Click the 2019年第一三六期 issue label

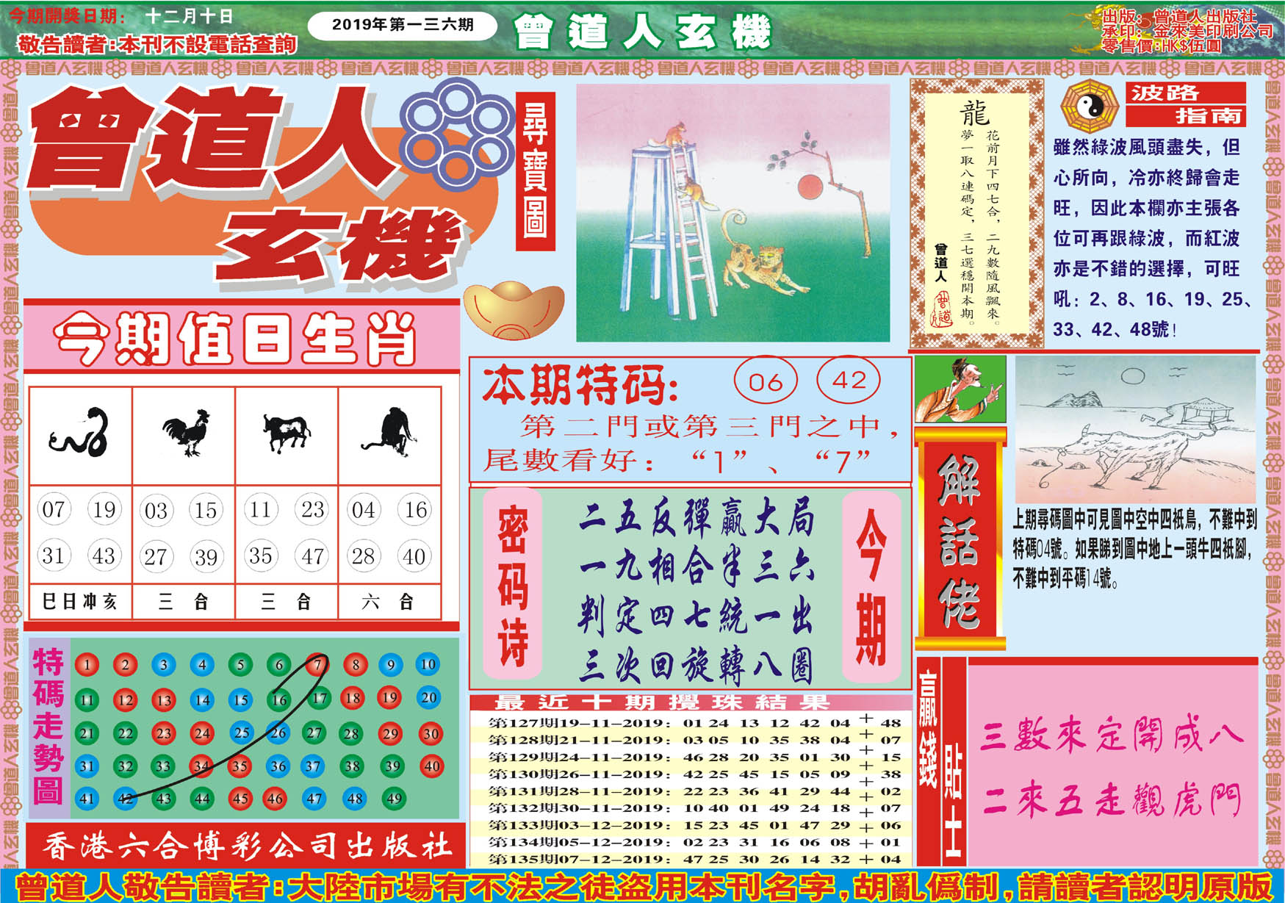coord(402,25)
